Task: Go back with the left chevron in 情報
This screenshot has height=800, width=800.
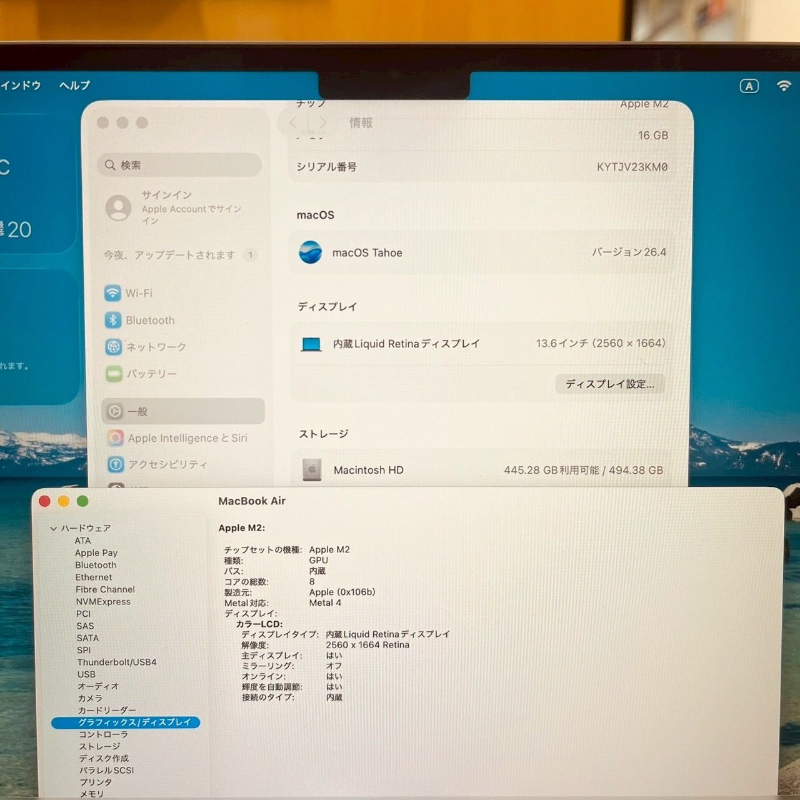Action: coord(293,122)
